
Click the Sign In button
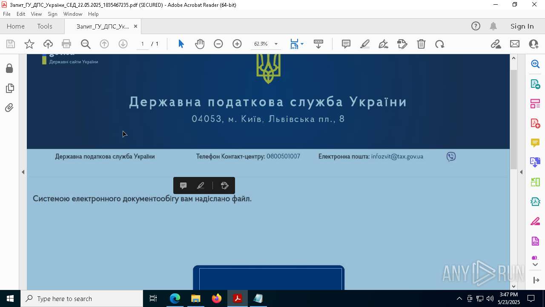coord(522,26)
